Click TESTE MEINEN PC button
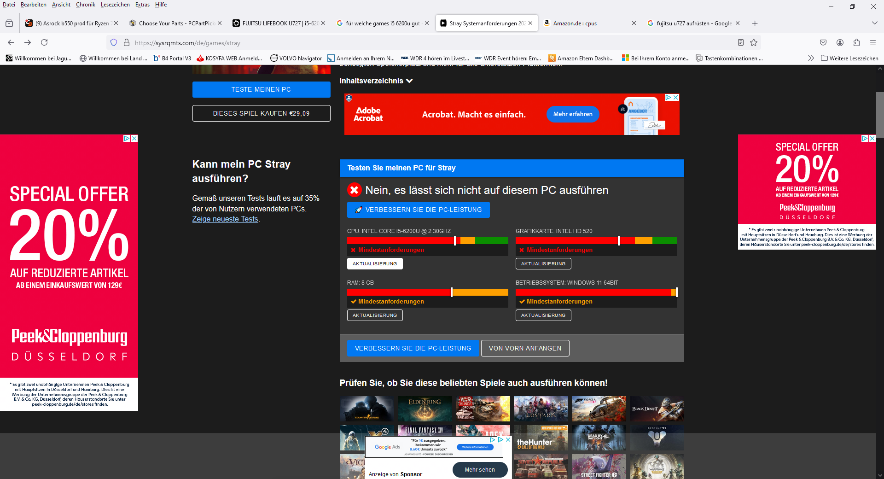Viewport: 884px width, 479px height. pyautogui.click(x=261, y=89)
